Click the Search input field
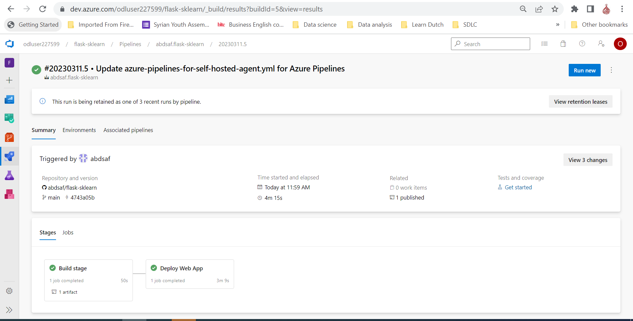 point(490,44)
